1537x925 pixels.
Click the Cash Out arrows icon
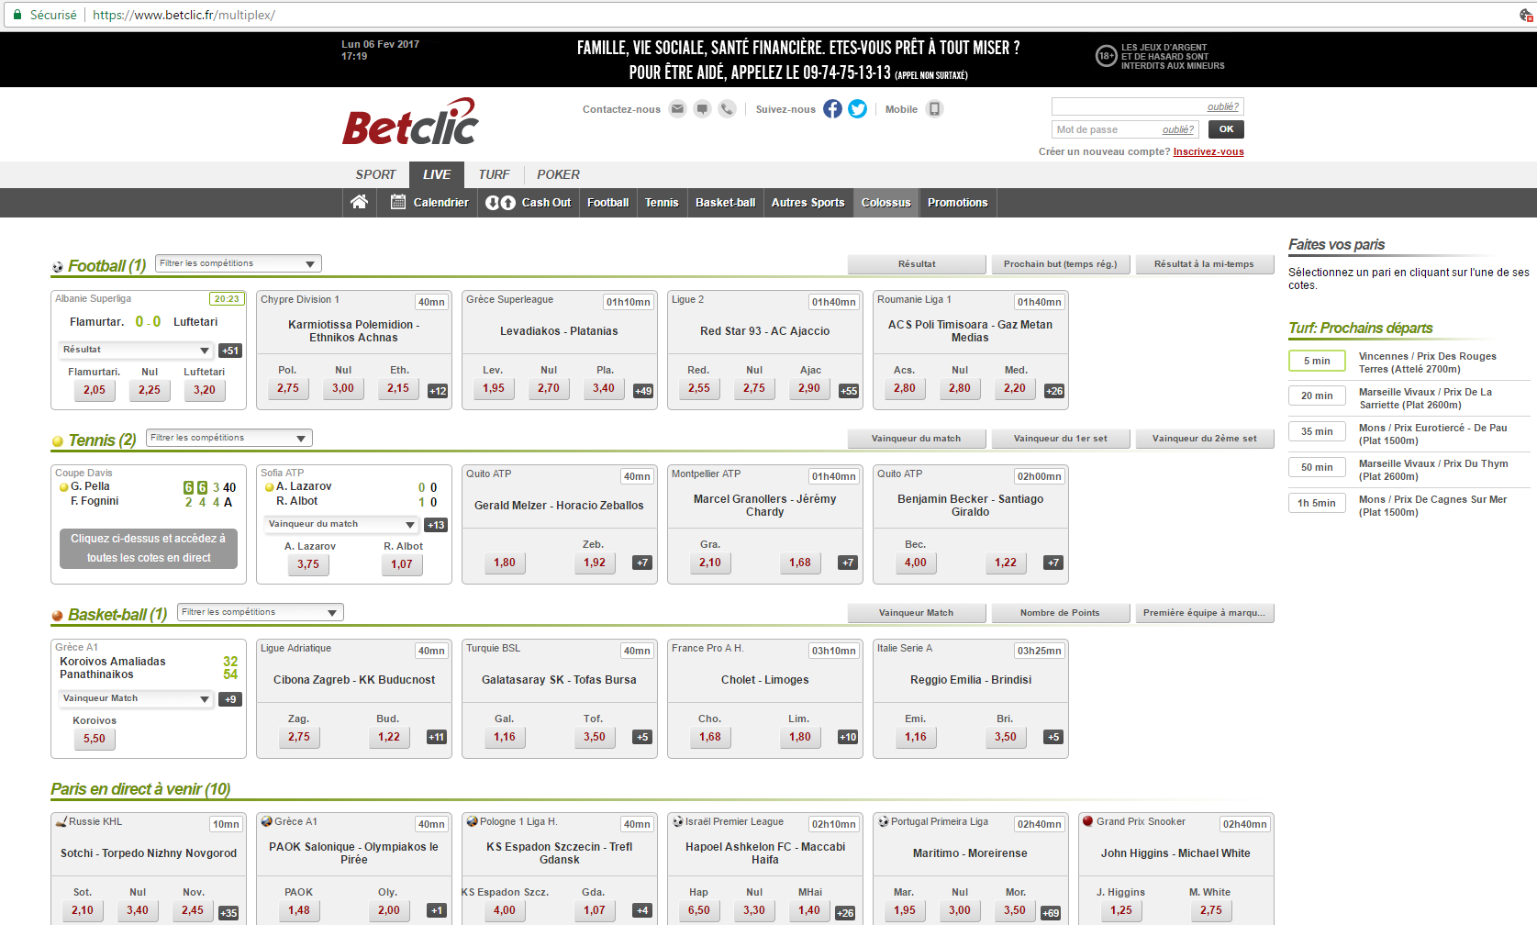500,203
